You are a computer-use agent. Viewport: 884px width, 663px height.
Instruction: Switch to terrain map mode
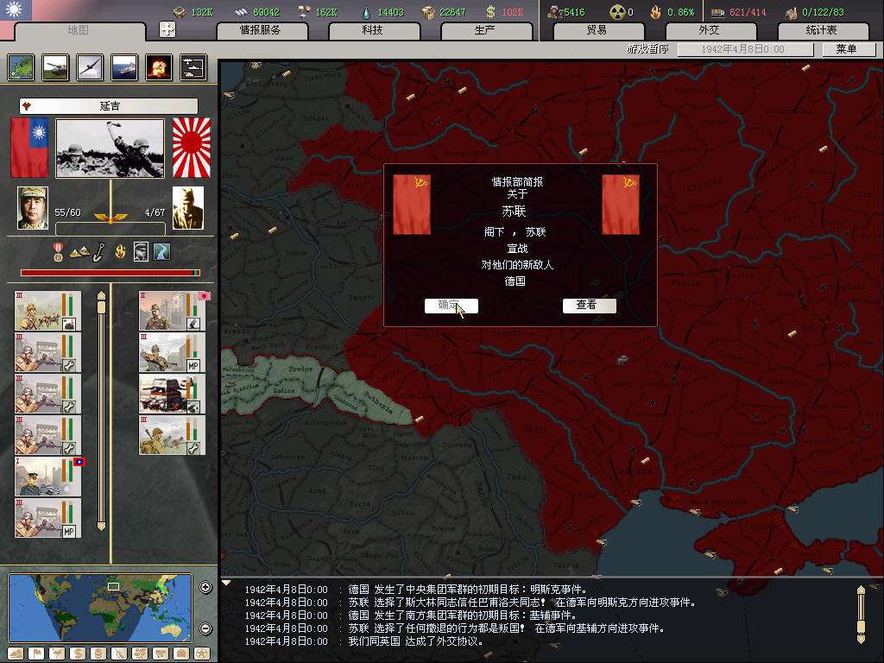16,654
